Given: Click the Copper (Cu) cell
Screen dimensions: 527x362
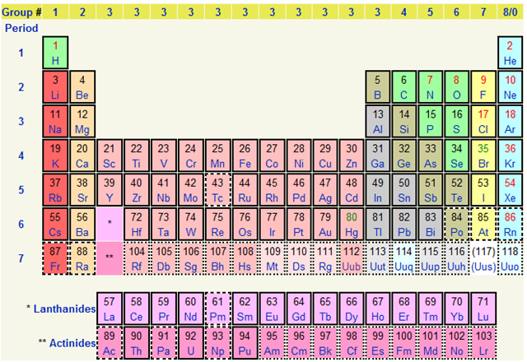Looking at the screenshot, I should click(325, 155).
